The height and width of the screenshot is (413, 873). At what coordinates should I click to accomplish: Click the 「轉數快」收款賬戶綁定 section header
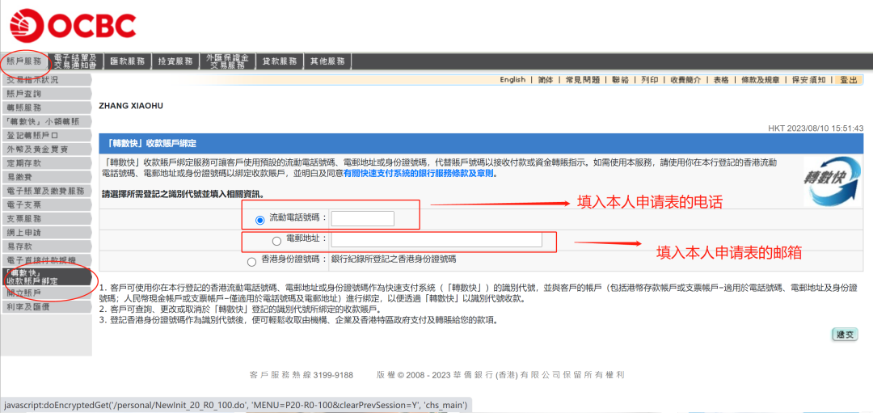pos(481,144)
